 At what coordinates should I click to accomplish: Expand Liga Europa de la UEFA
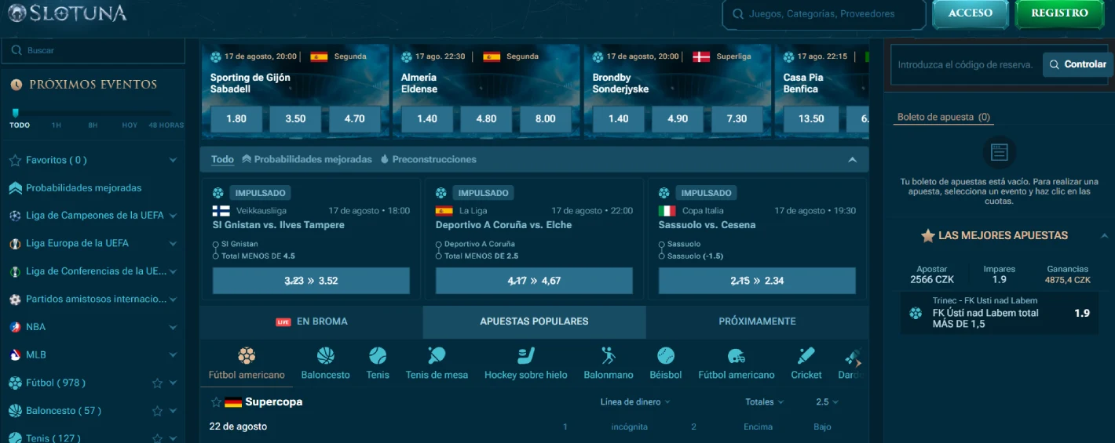pos(173,244)
